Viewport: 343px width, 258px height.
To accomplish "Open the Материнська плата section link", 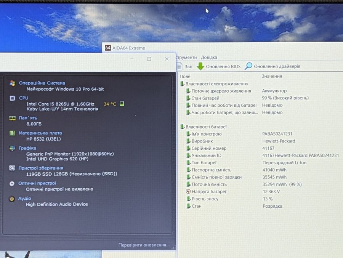I will (40, 133).
